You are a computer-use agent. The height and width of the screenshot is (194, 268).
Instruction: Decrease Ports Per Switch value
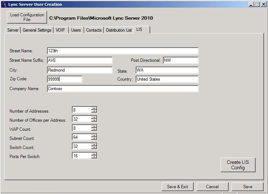pos(94,157)
